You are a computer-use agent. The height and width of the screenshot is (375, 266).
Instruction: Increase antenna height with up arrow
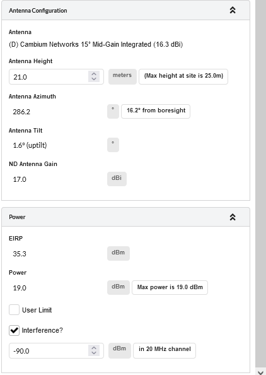click(94, 74)
